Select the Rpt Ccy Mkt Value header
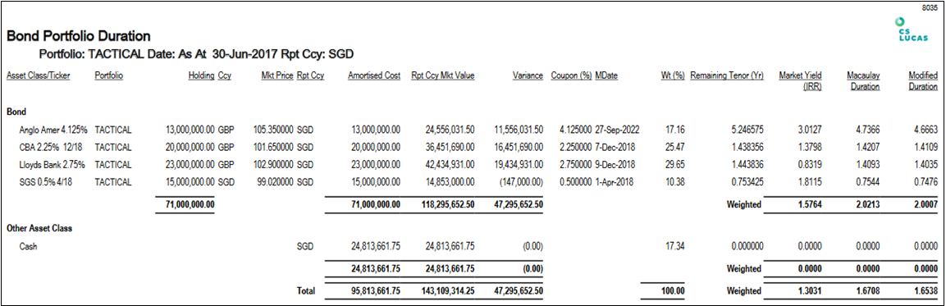The width and height of the screenshot is (946, 306). pyautogui.click(x=443, y=76)
